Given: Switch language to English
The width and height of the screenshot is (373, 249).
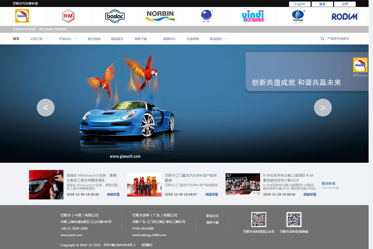Looking at the screenshot, I should click(300, 4).
